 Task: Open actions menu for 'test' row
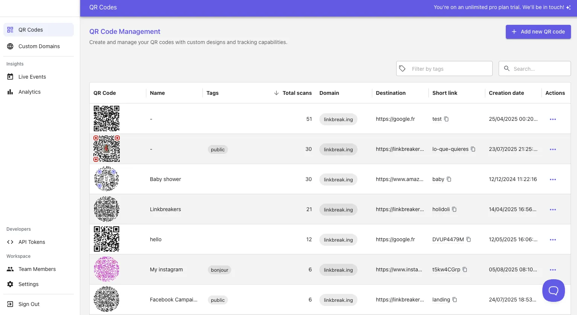pyautogui.click(x=553, y=119)
